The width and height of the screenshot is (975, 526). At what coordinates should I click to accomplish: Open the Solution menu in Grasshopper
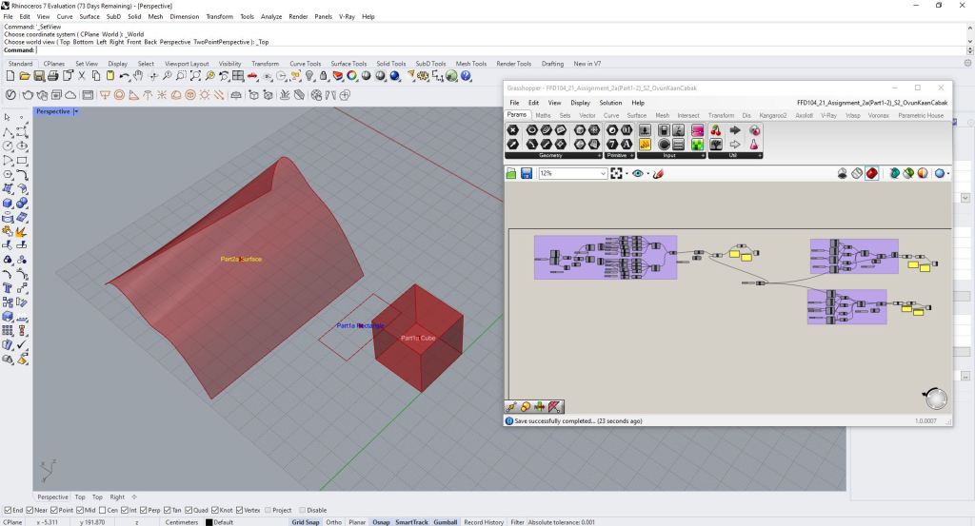[x=610, y=103]
